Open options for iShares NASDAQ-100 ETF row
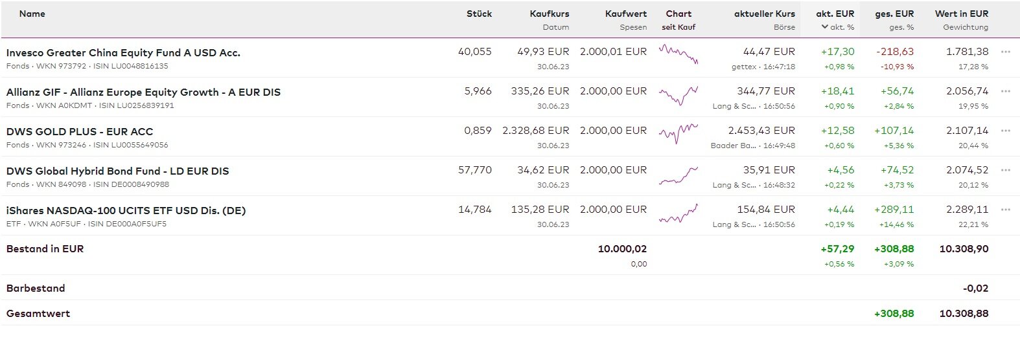This screenshot has height=348, width=1020. click(x=1005, y=210)
